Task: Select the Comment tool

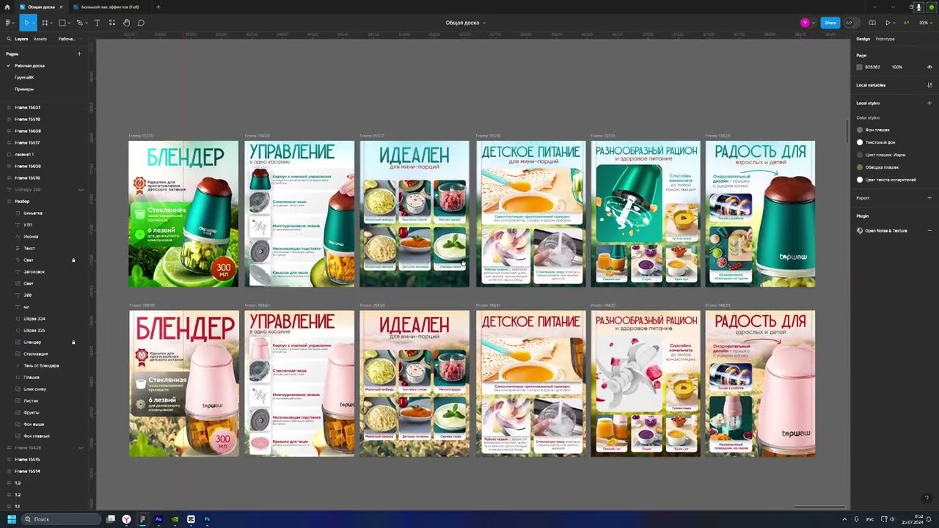Action: click(141, 23)
